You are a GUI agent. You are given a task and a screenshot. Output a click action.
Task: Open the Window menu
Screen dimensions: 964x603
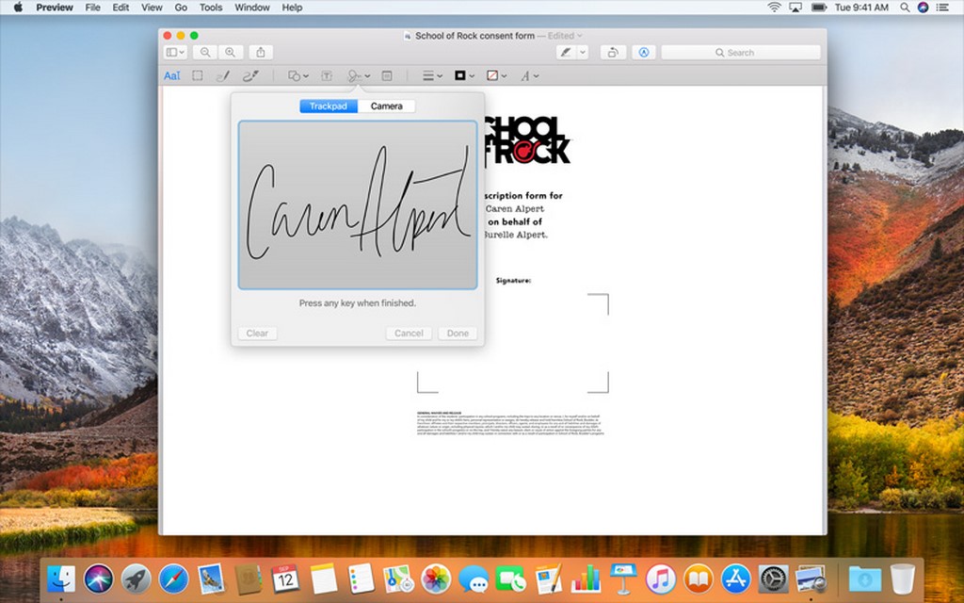[252, 8]
